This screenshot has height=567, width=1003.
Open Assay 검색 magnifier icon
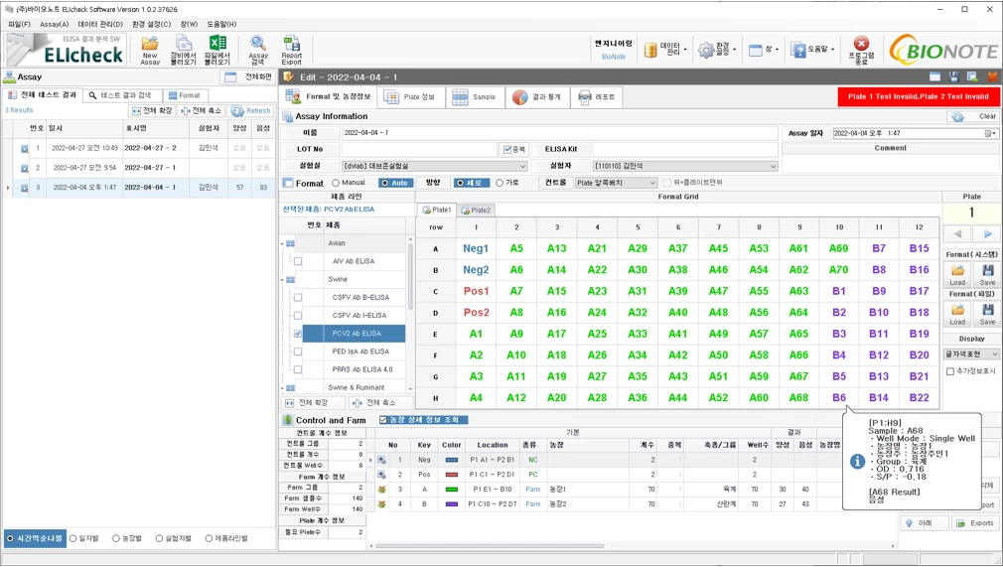pos(258,50)
